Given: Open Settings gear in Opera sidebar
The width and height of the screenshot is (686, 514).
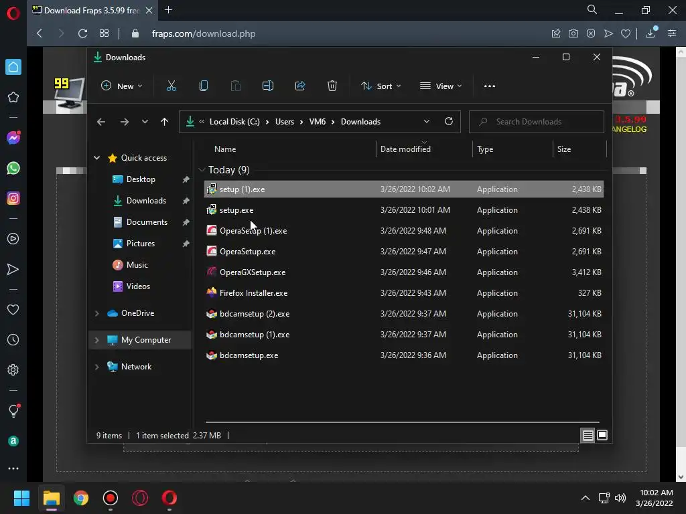Looking at the screenshot, I should coord(13,369).
